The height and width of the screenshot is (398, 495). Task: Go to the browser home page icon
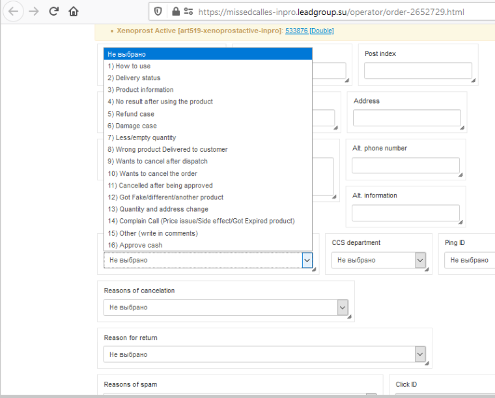(74, 12)
